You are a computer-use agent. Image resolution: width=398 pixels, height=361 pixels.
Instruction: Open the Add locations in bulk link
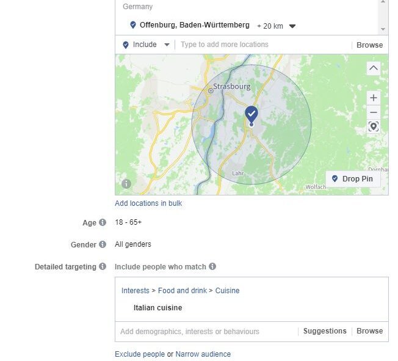[148, 203]
